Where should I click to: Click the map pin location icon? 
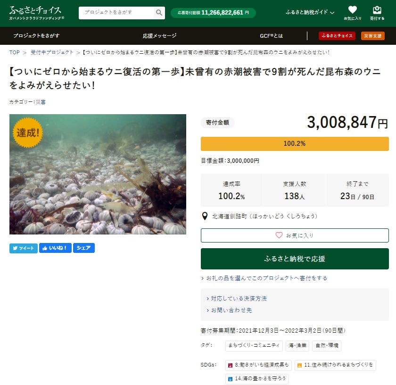(x=205, y=216)
